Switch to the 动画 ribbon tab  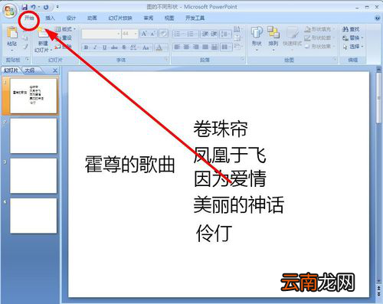click(92, 18)
